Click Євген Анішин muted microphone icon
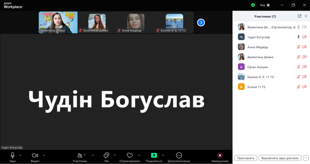Image resolution: width=310 pixels, height=164 pixels. pos(298,67)
